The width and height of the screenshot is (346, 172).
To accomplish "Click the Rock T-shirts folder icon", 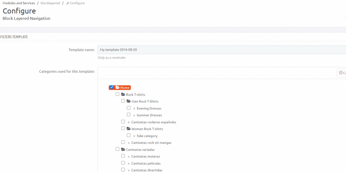I will tap(123, 94).
